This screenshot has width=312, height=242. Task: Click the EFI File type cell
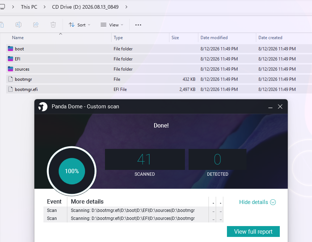120,89
